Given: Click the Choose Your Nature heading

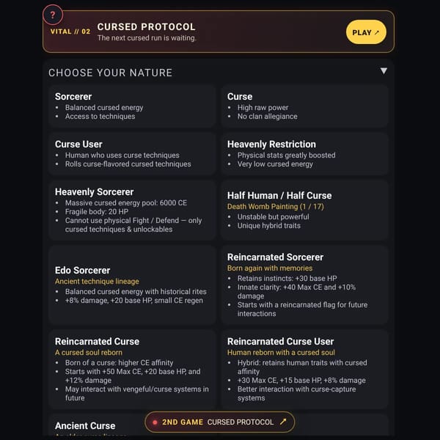Looking at the screenshot, I should coord(110,73).
